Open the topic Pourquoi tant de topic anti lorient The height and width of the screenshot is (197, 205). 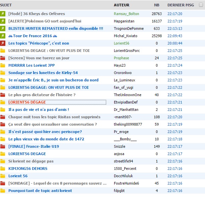tap(40, 191)
